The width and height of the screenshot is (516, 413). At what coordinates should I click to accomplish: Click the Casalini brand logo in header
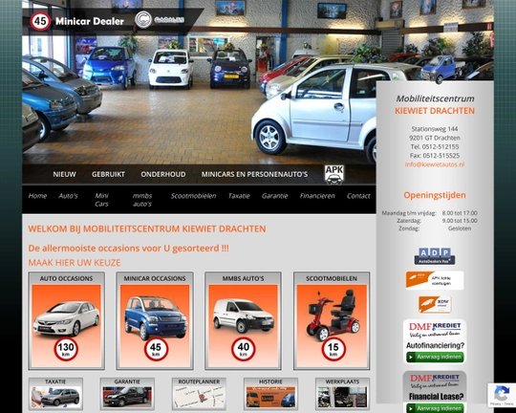[x=160, y=20]
